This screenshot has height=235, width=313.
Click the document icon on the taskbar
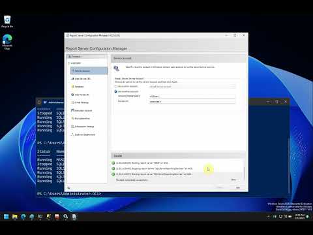pos(74,217)
